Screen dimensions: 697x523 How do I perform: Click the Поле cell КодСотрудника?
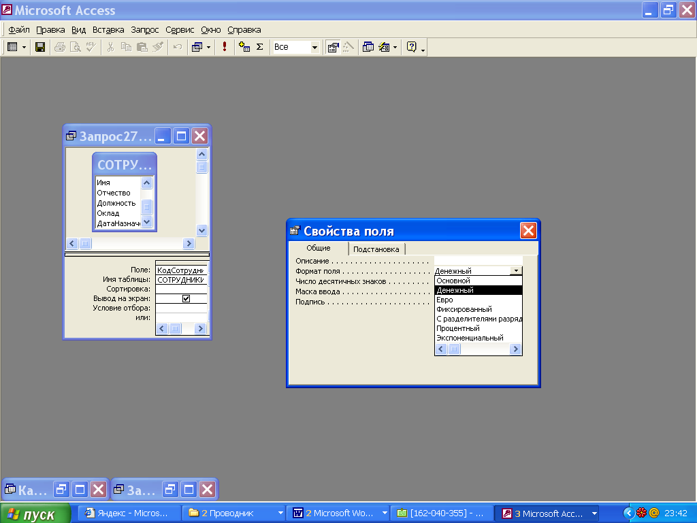click(x=181, y=270)
